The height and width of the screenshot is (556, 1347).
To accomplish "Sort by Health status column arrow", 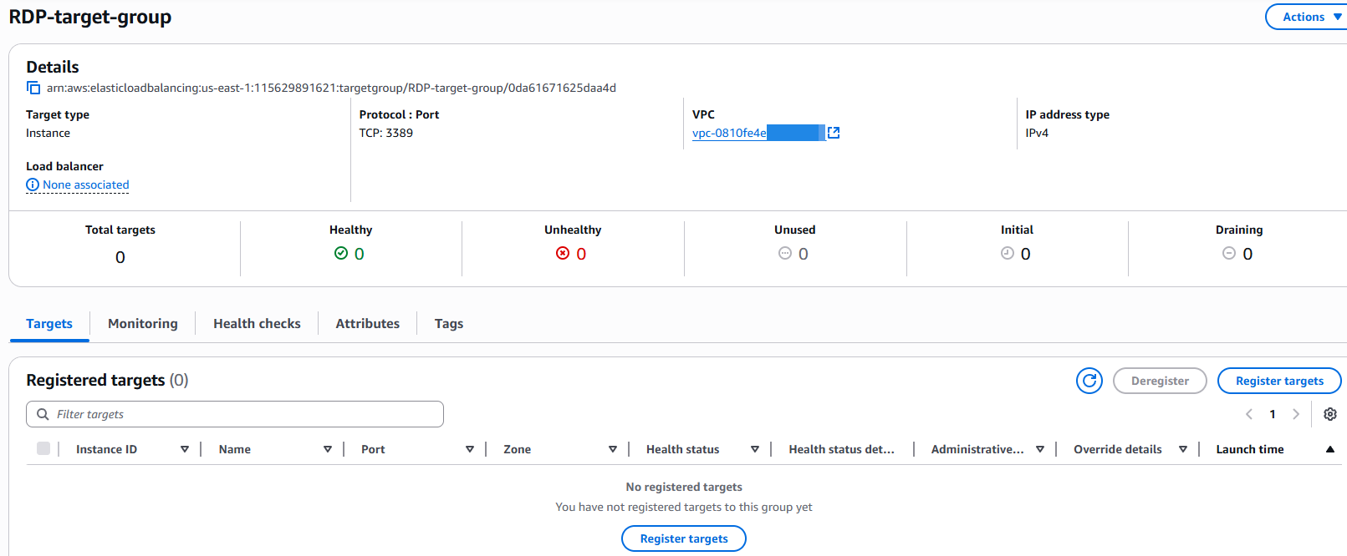I will (754, 449).
